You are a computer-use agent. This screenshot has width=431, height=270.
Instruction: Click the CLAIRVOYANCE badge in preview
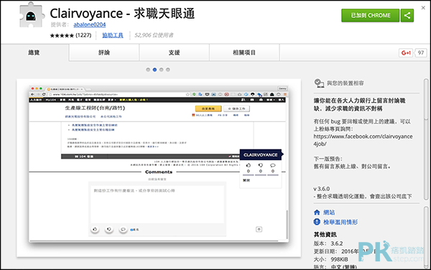261,154
